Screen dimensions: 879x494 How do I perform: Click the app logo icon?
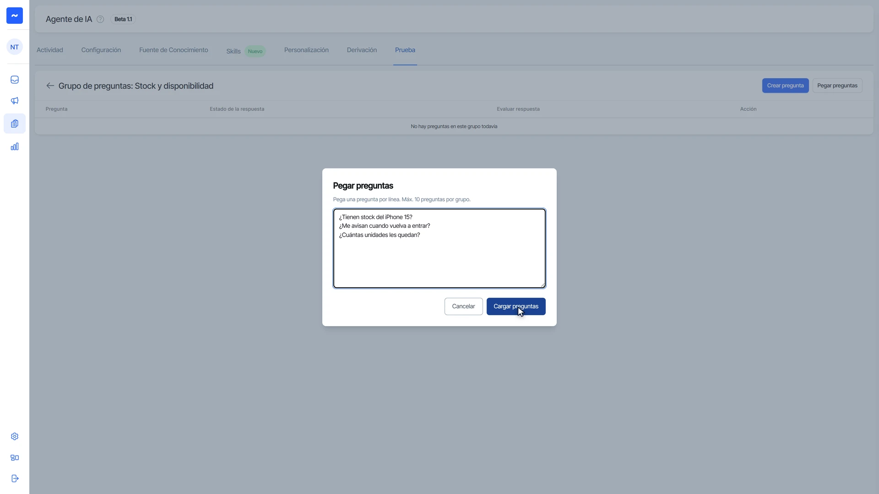15,16
